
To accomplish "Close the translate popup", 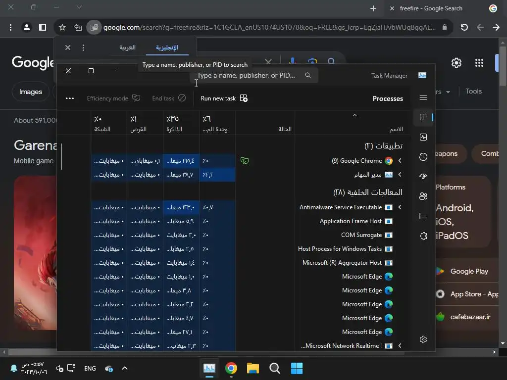I will click(67, 48).
